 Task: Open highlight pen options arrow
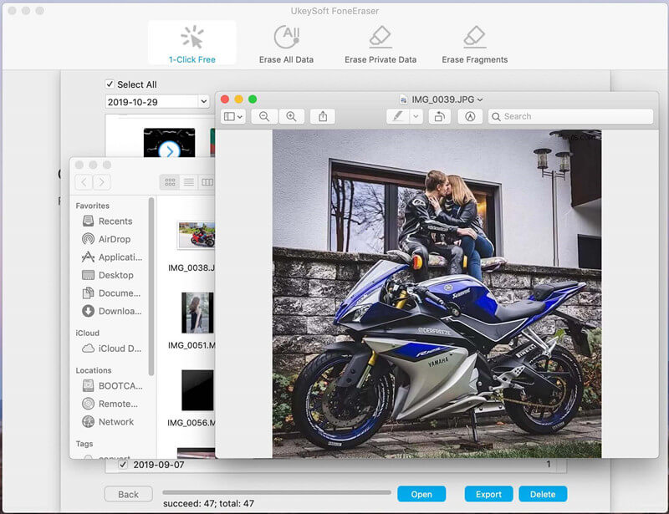click(416, 117)
